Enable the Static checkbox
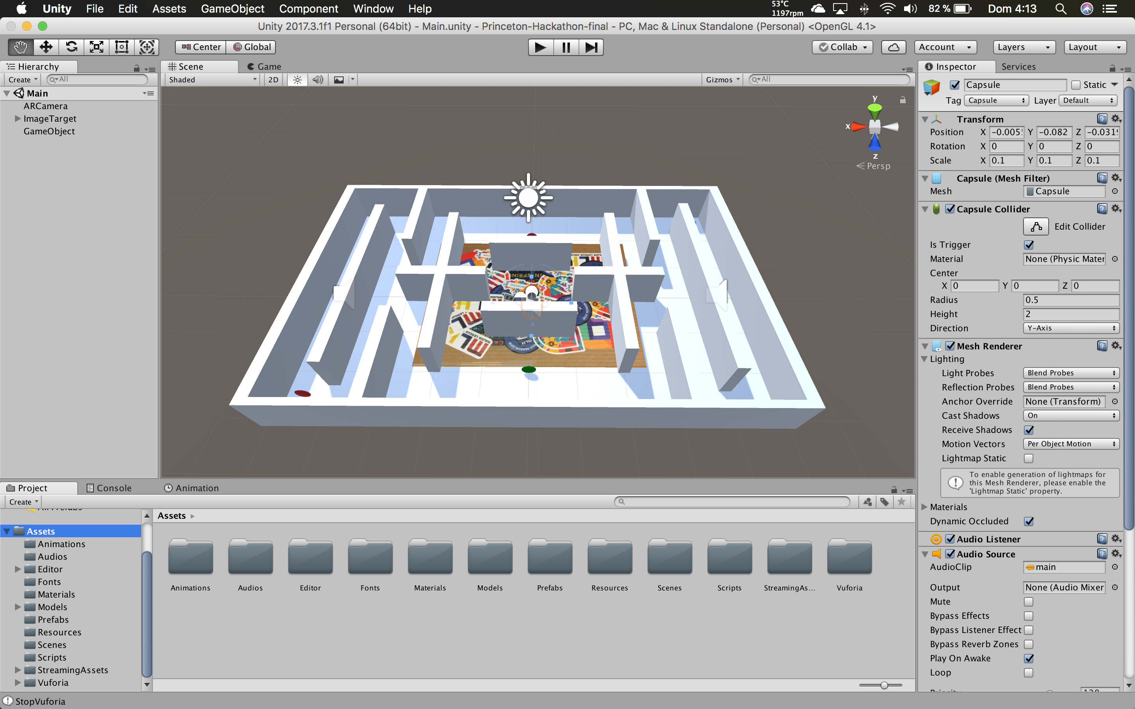 1076,85
